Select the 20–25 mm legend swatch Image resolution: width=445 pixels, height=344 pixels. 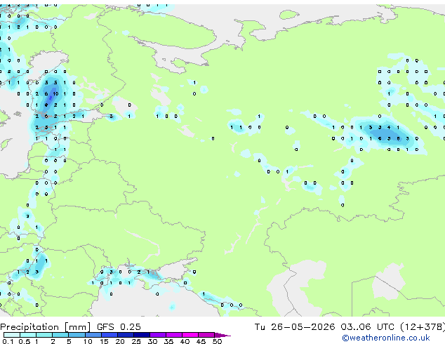point(125,335)
